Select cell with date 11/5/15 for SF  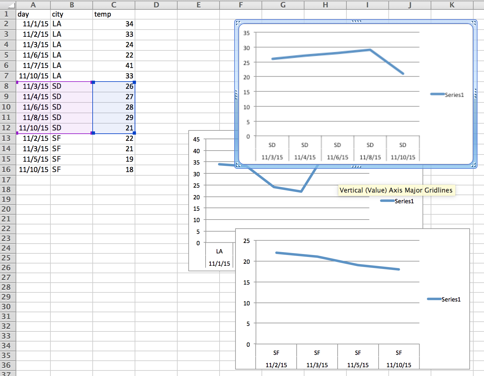pos(33,159)
